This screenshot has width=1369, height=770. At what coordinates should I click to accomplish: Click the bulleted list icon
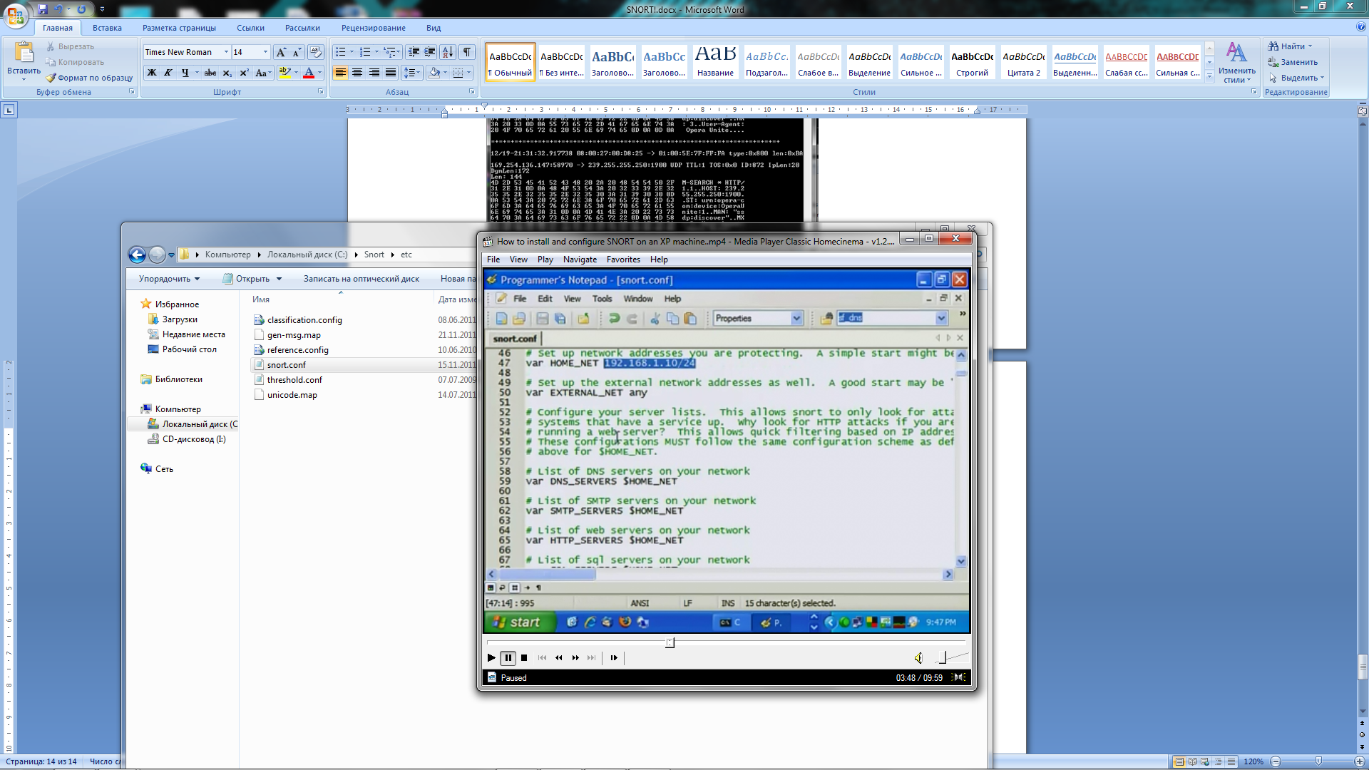[x=341, y=52]
